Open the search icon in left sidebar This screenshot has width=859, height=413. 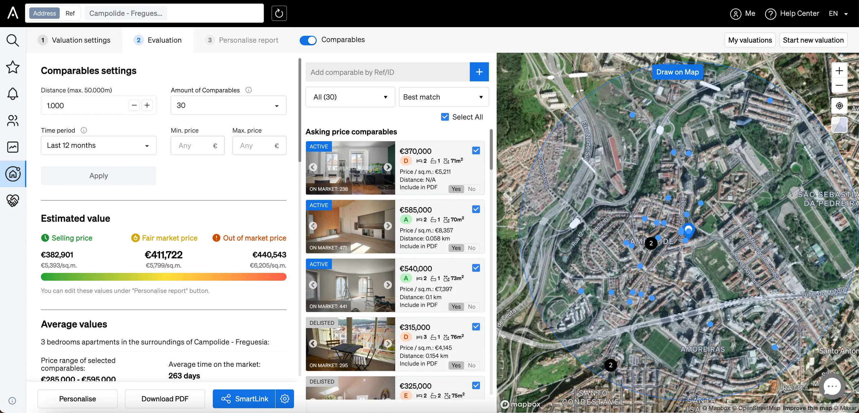[x=13, y=40]
